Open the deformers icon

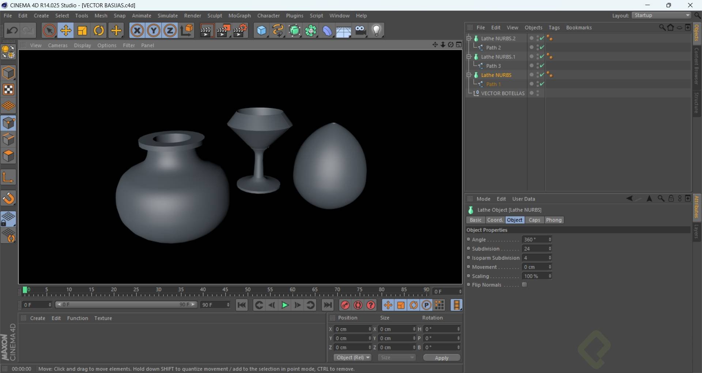click(328, 31)
